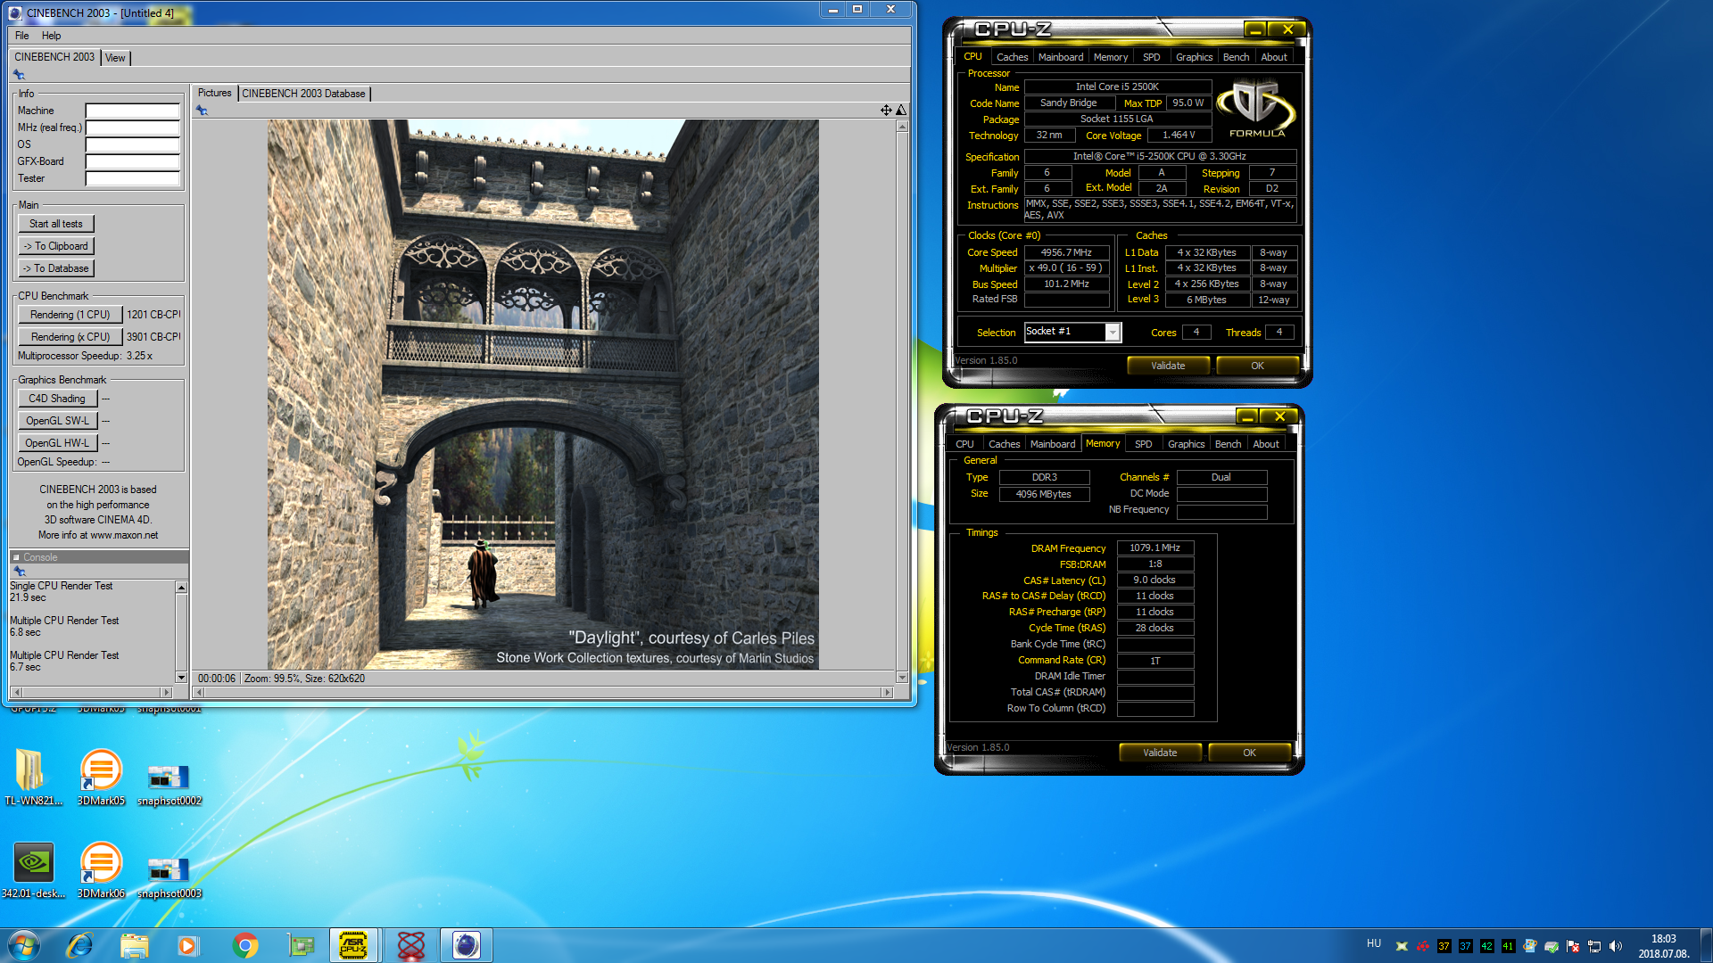Run the OpenGL SW-L test
The height and width of the screenshot is (963, 1713).
tap(57, 421)
